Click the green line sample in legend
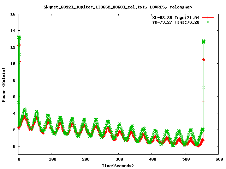This screenshot has width=226, height=169. click(x=208, y=22)
